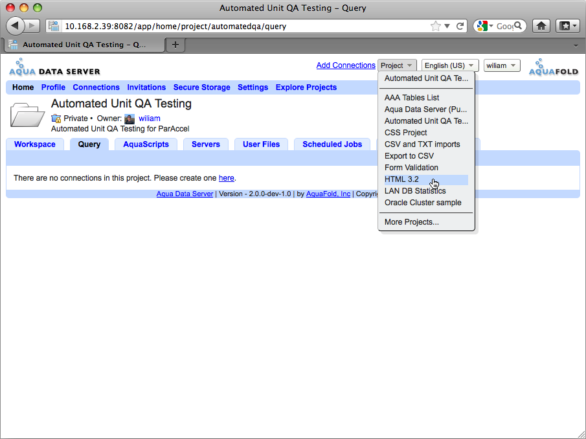Click owner wiliam's avatar picture
This screenshot has width=586, height=439.
point(130,118)
